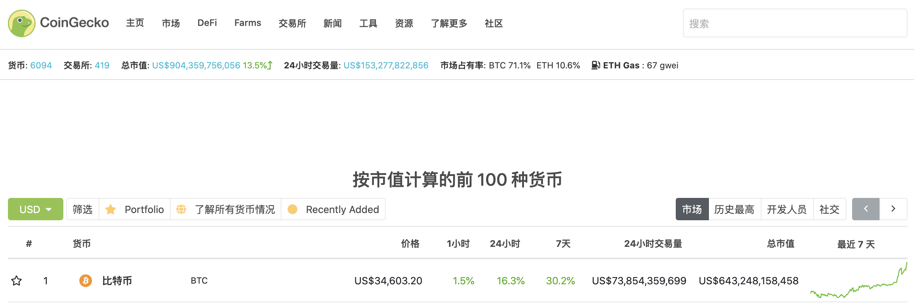Click the CoinGecko gecko logo
This screenshot has height=303, width=914.
[22, 23]
